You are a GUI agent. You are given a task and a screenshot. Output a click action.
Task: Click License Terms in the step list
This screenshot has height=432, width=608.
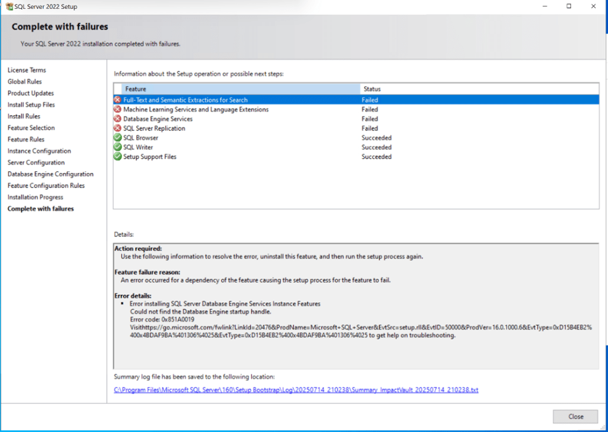pyautogui.click(x=27, y=70)
